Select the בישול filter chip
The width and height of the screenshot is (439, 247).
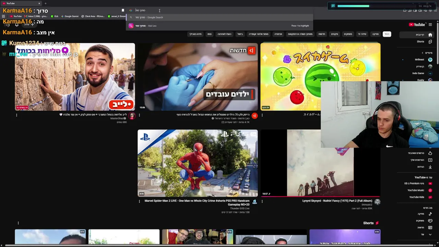coord(240,34)
